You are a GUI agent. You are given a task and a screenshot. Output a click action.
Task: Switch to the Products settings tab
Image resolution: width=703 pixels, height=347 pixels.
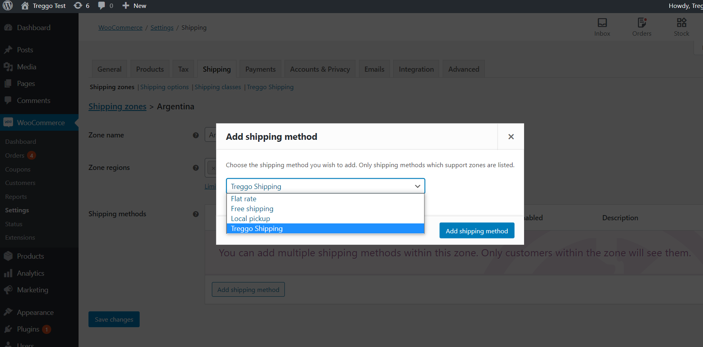[x=150, y=69]
